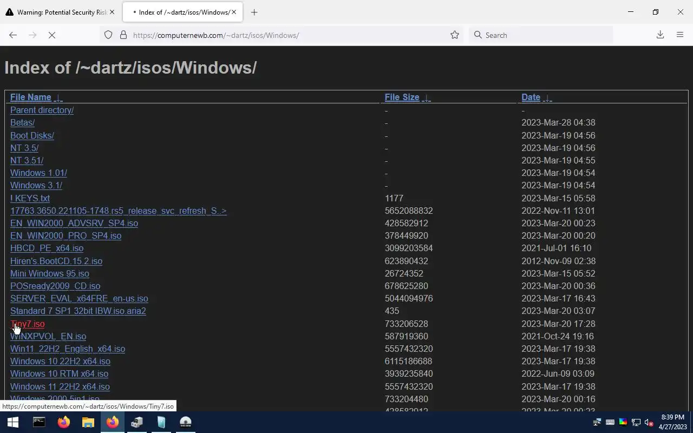Switch to the active Firefox taskbar window
Screen dimensions: 693x433
113,422
